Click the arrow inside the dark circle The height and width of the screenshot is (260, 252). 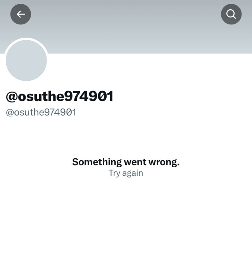pos(21,14)
